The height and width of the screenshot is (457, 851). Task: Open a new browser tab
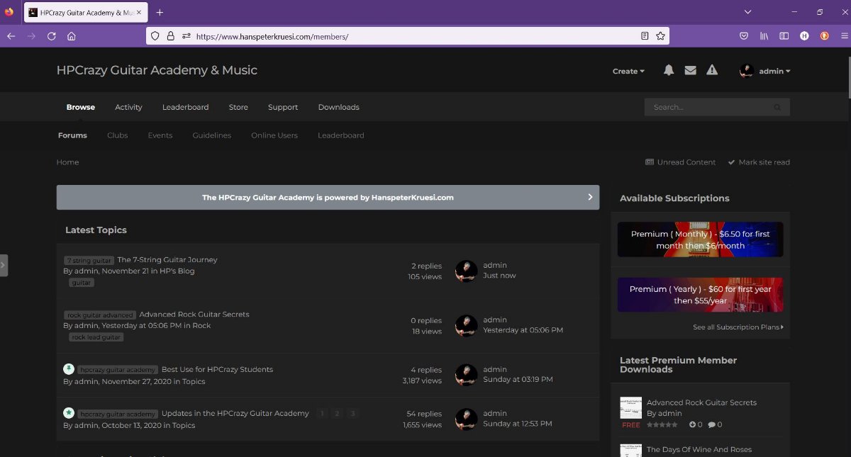(x=160, y=12)
